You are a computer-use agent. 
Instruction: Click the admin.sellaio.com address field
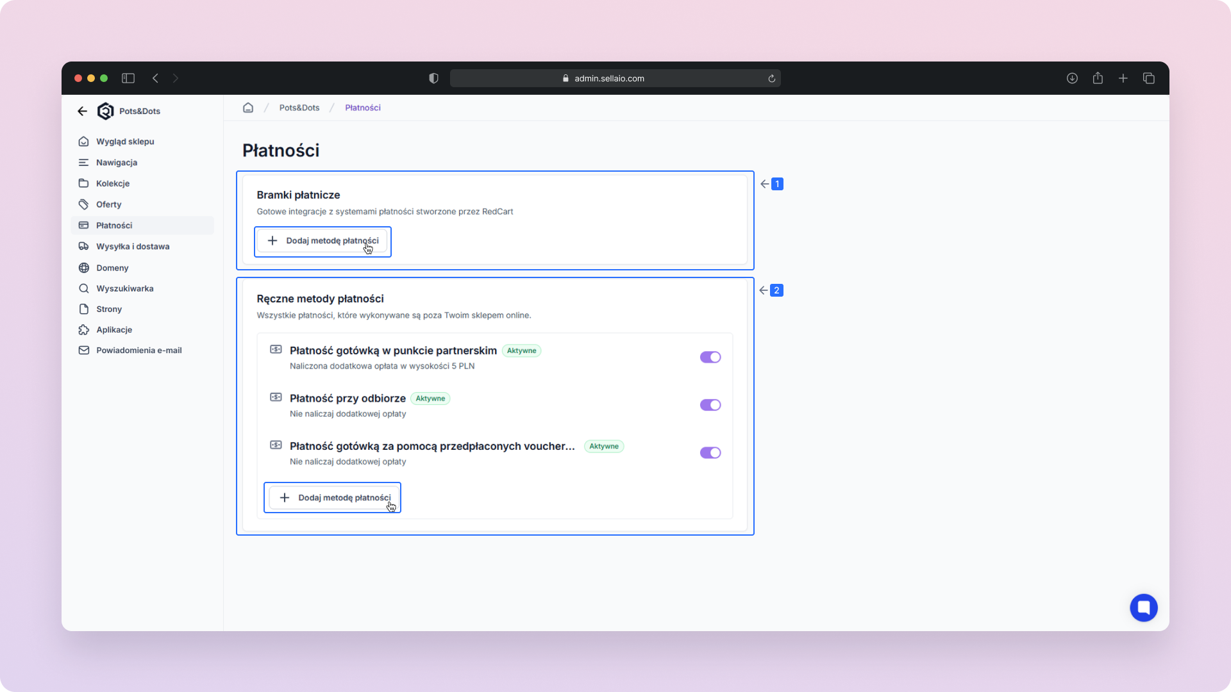tap(609, 79)
